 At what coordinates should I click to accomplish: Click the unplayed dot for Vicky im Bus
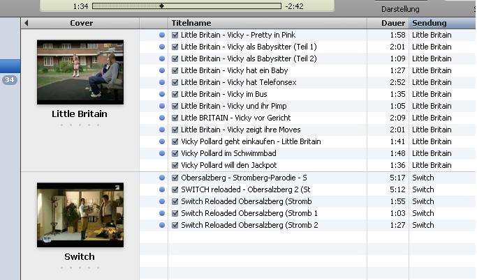pyautogui.click(x=162, y=94)
